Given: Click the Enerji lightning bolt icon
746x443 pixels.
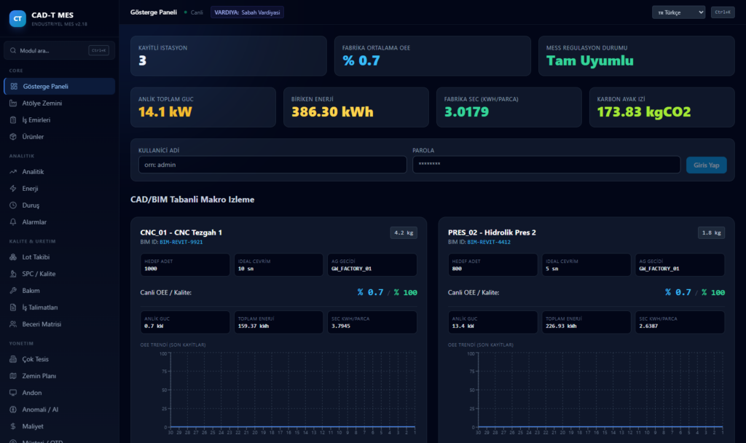Looking at the screenshot, I should point(13,189).
